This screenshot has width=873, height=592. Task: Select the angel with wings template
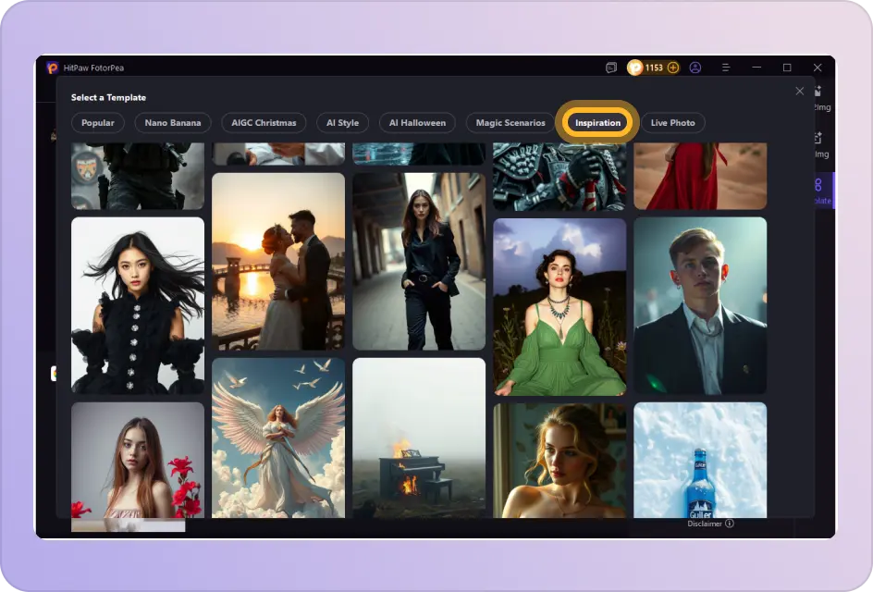pos(278,438)
